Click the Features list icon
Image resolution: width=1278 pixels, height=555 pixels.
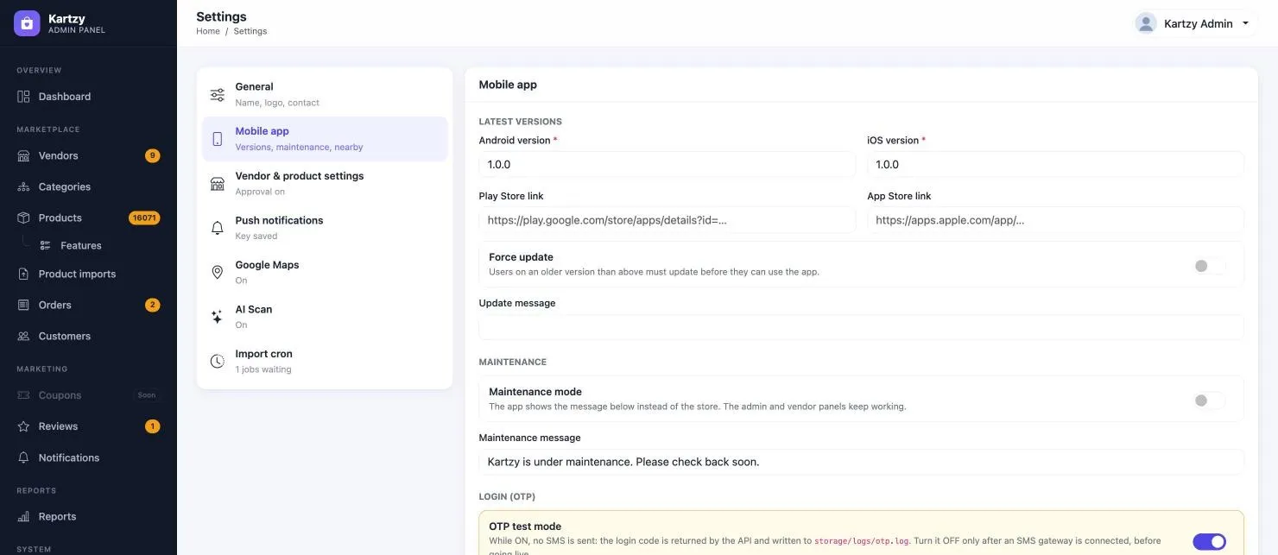click(46, 246)
